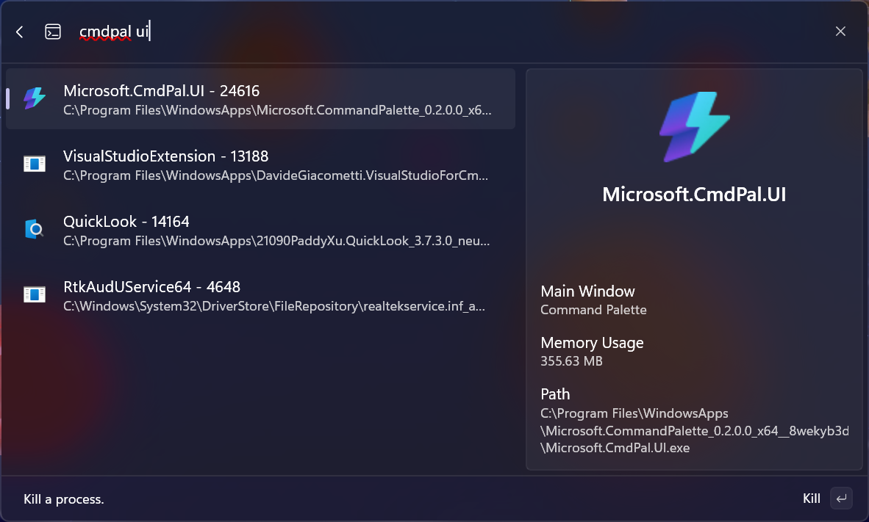Screen dimensions: 869x522
Task: Click the 355.63 MB memory value
Action: click(571, 361)
